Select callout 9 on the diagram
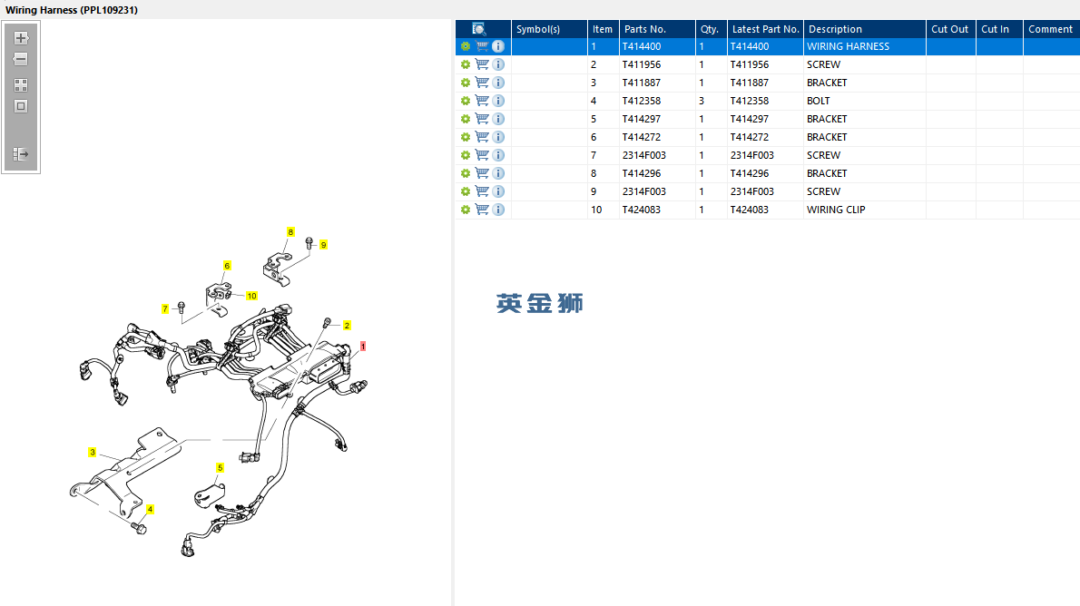Image resolution: width=1080 pixels, height=606 pixels. (x=323, y=244)
